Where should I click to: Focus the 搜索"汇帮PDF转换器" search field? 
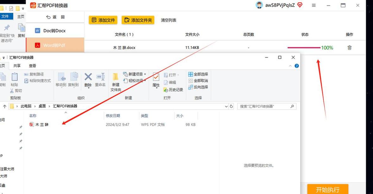(267, 106)
